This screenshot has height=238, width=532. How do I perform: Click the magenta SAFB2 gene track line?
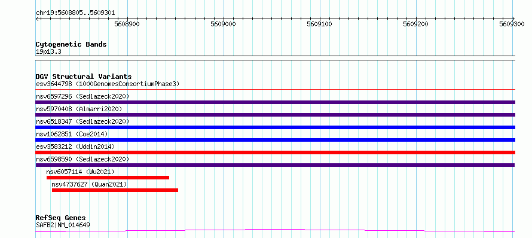click(275, 231)
